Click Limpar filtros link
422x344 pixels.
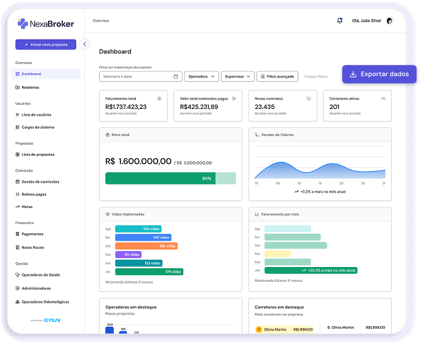click(x=316, y=77)
